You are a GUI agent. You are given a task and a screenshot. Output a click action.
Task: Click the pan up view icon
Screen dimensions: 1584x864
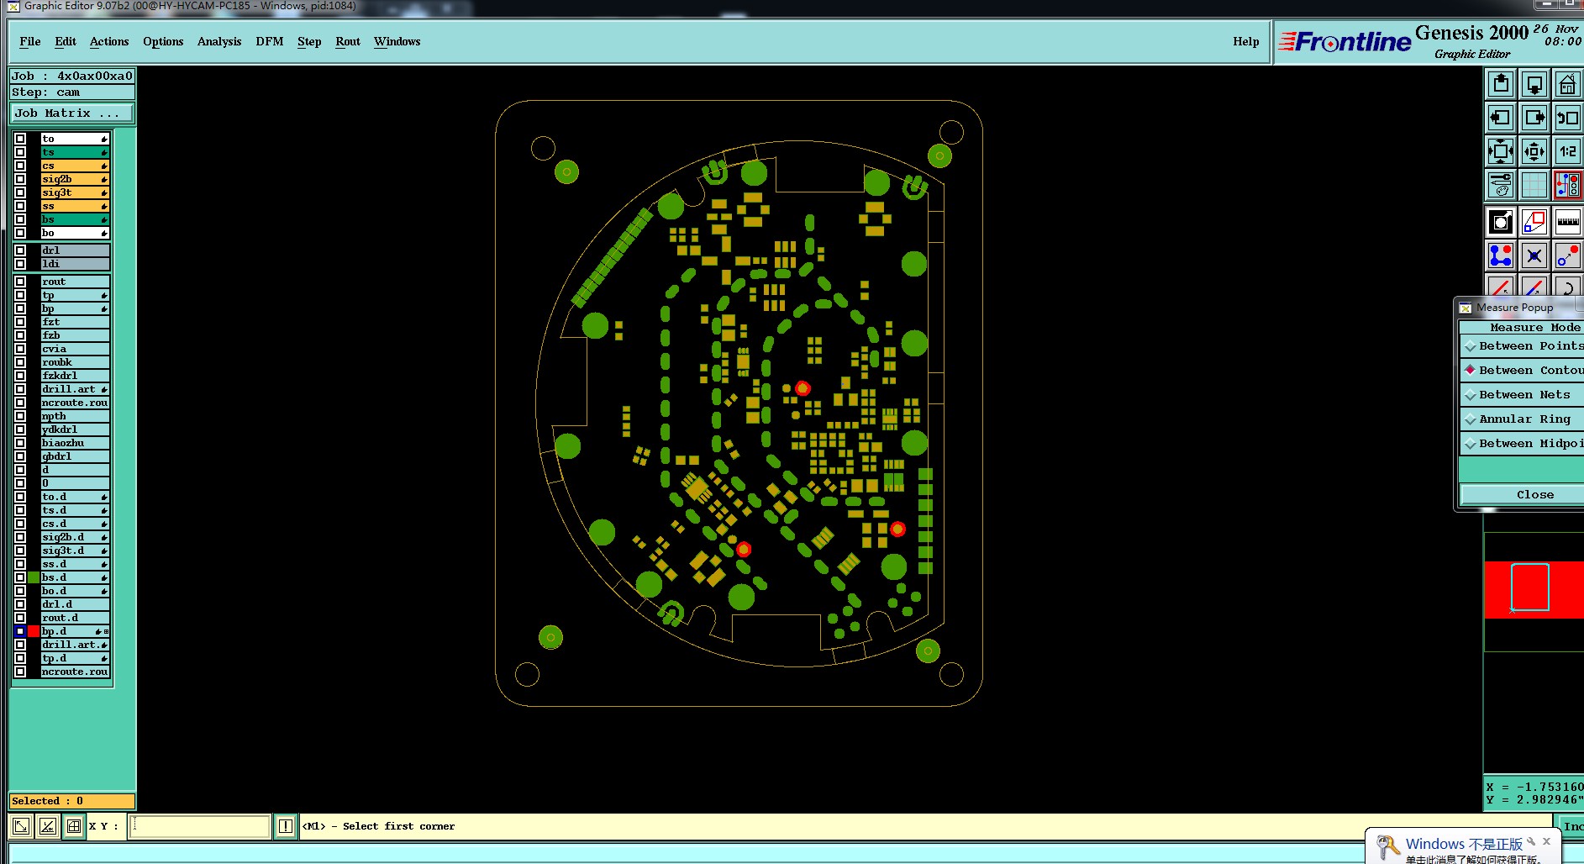(1501, 84)
